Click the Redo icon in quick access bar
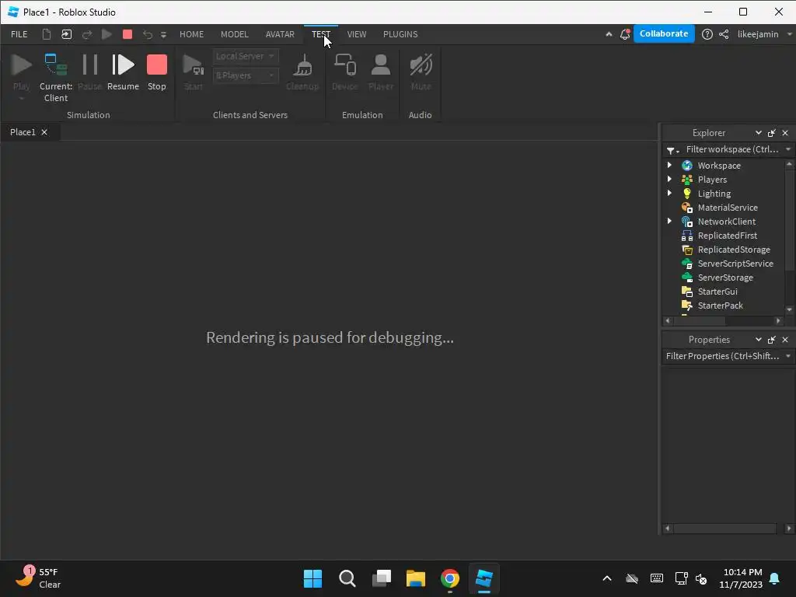The image size is (796, 597). click(87, 34)
